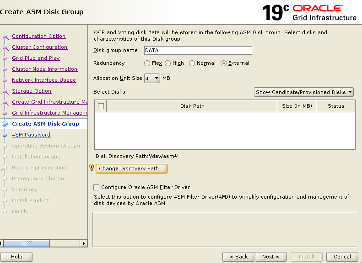The height and width of the screenshot is (263, 362).
Task: Click the hint bulb icon beside Change Discovery Path
Action: (x=92, y=168)
